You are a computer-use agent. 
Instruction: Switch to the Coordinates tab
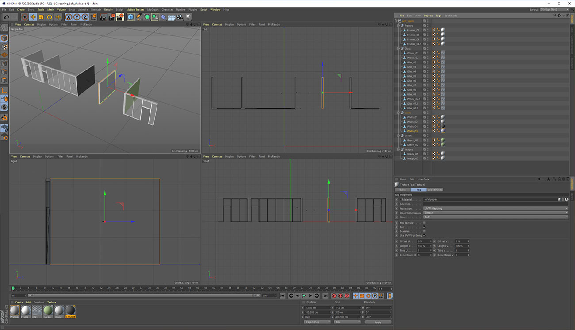(435, 190)
